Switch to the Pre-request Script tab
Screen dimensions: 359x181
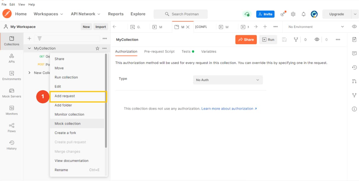159,51
